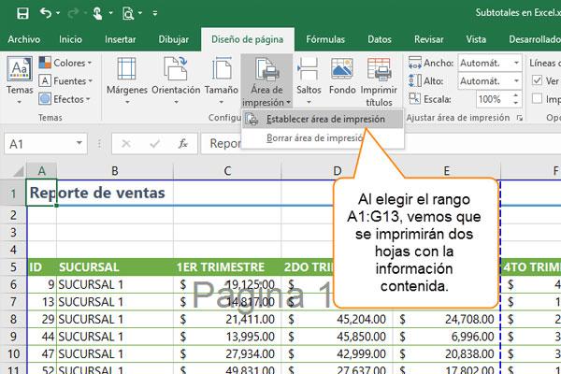Enable the Imprimir gridlines checkbox
The height and width of the screenshot is (374, 561).
click(x=538, y=99)
